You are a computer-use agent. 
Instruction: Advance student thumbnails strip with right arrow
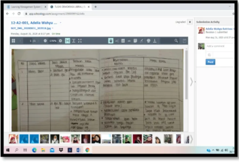(x=191, y=139)
